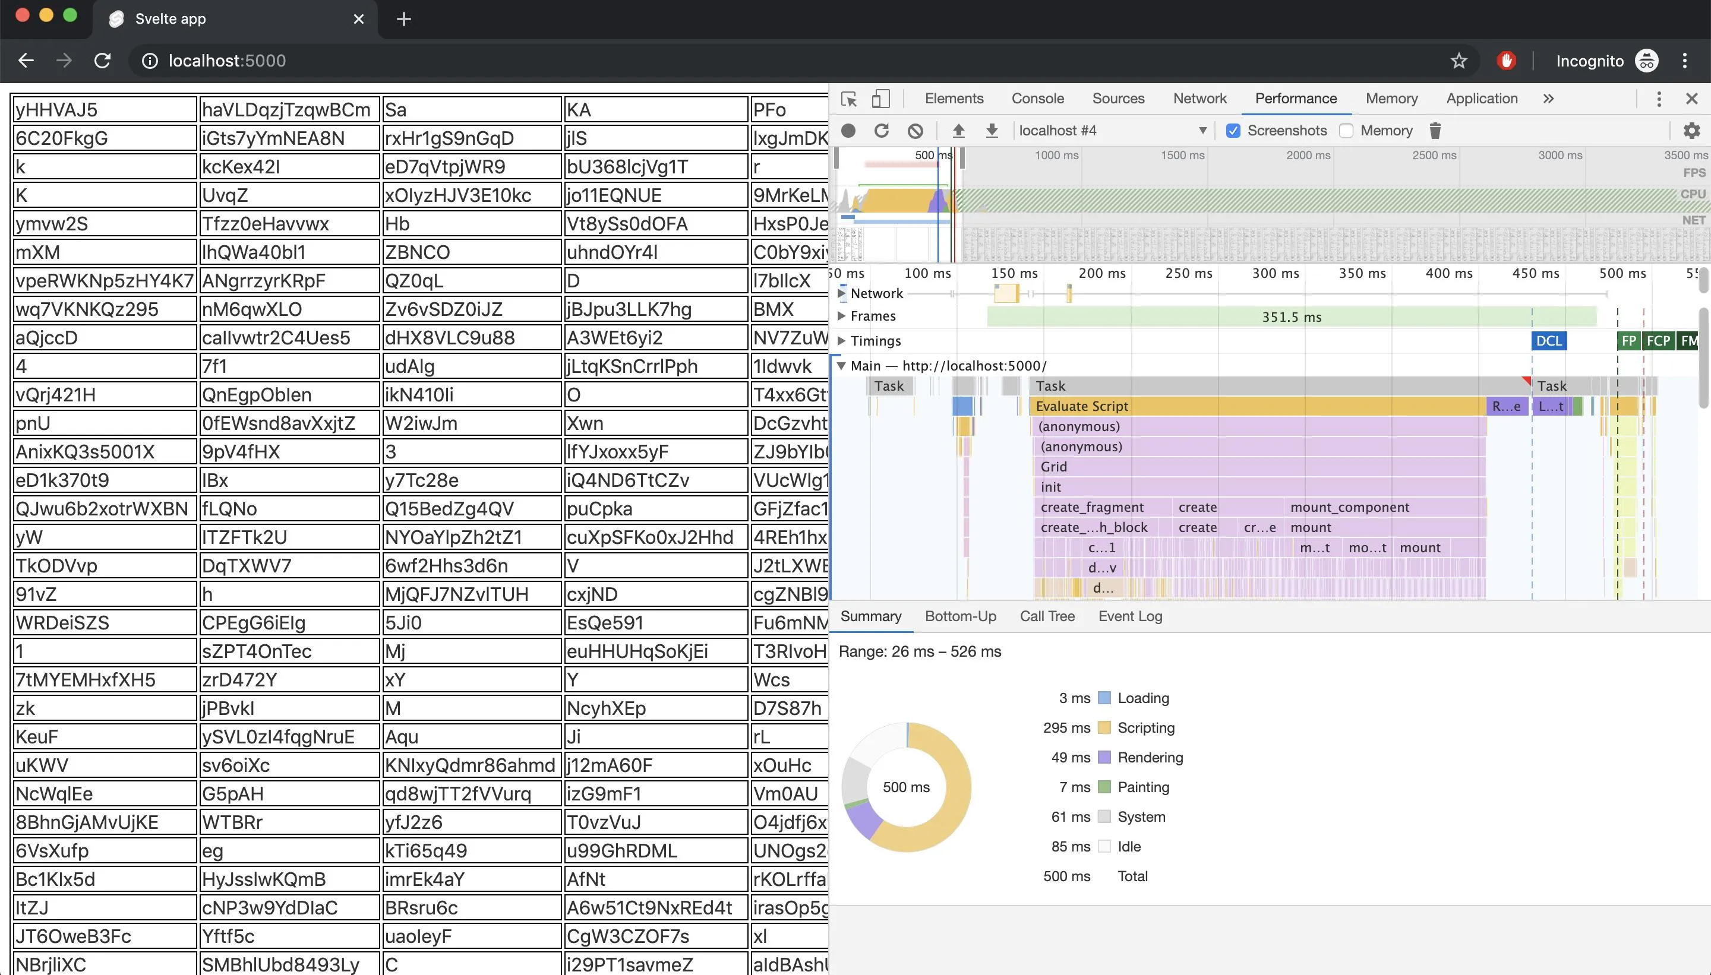Click the DCL timing marker
The width and height of the screenshot is (1711, 975).
click(1548, 341)
